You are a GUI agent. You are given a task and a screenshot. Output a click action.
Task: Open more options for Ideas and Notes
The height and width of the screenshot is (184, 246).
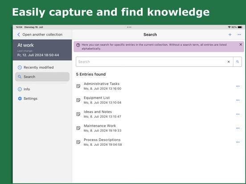pos(238,114)
